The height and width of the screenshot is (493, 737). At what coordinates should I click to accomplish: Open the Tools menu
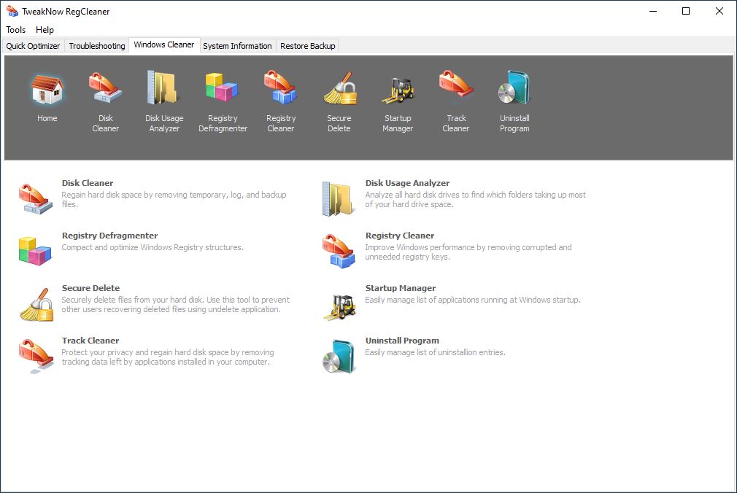pos(15,30)
